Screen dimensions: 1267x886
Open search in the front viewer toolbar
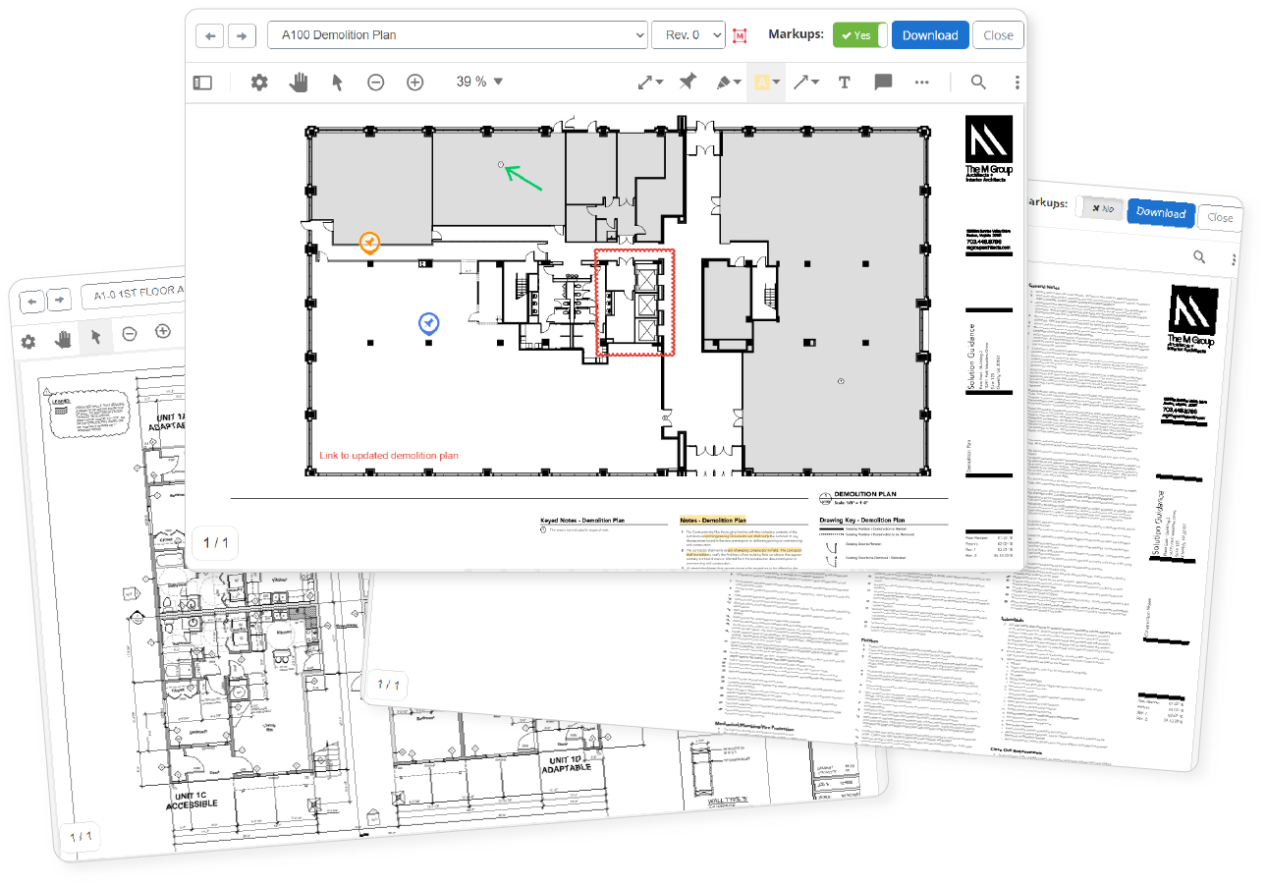click(978, 83)
